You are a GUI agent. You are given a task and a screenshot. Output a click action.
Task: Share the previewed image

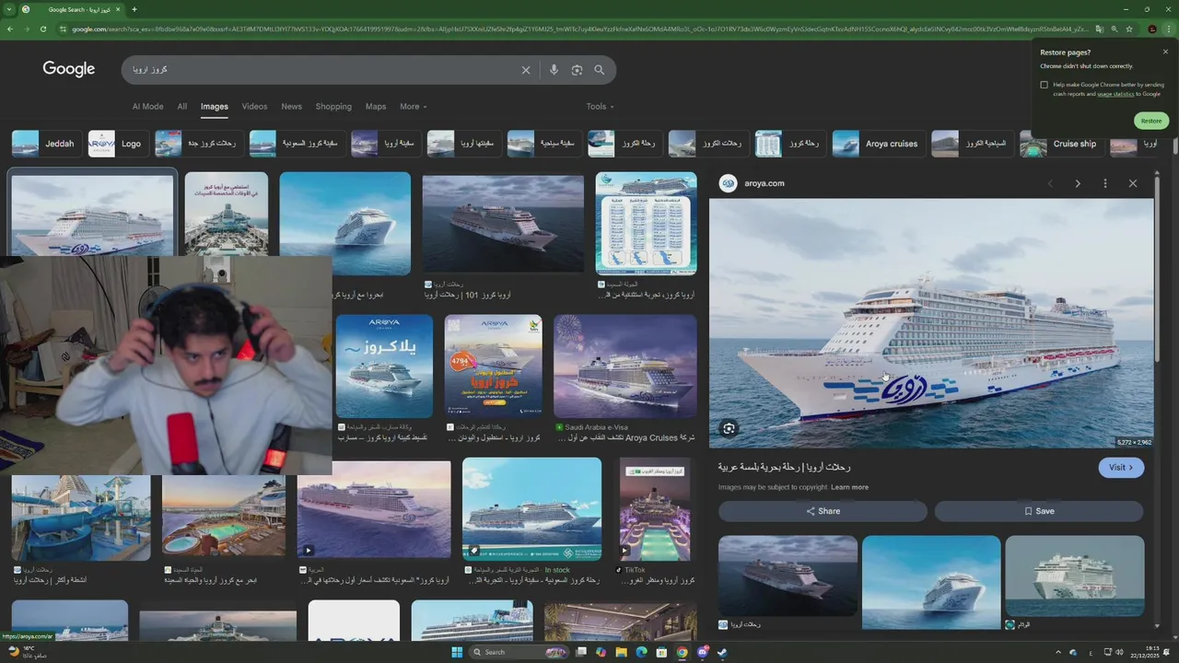[x=823, y=511]
